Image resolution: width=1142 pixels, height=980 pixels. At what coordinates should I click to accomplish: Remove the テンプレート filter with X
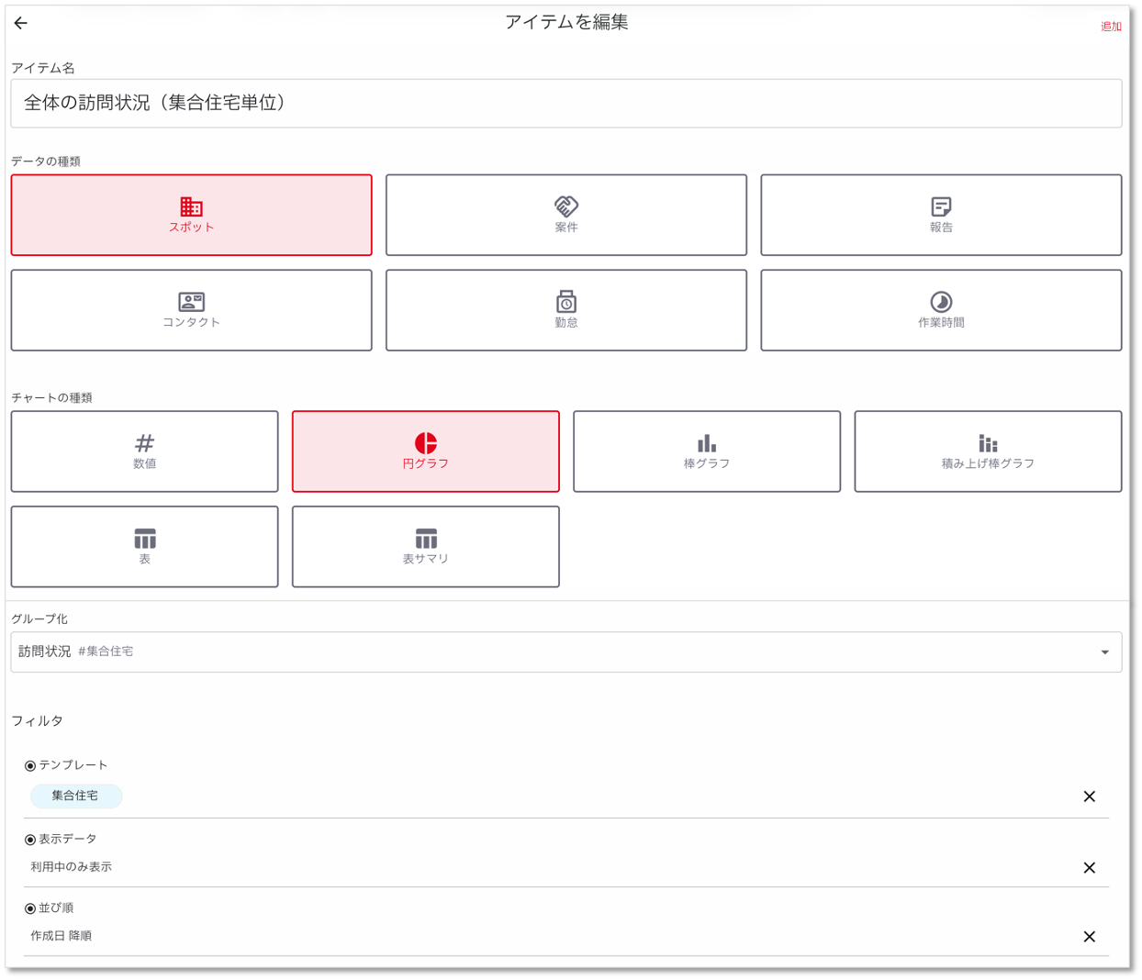(x=1089, y=796)
